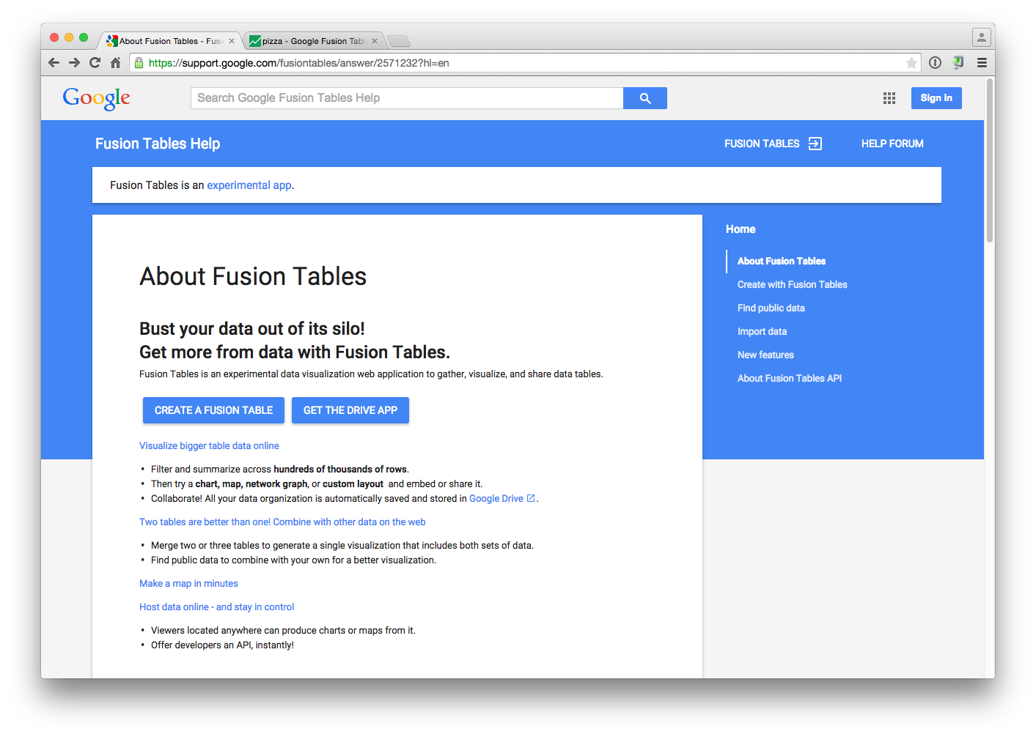Open Host data online and stay in control link

(216, 607)
